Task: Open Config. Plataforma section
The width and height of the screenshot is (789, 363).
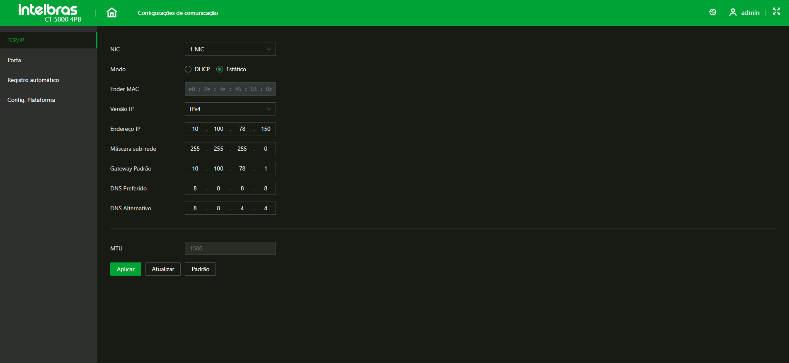Action: pyautogui.click(x=31, y=100)
